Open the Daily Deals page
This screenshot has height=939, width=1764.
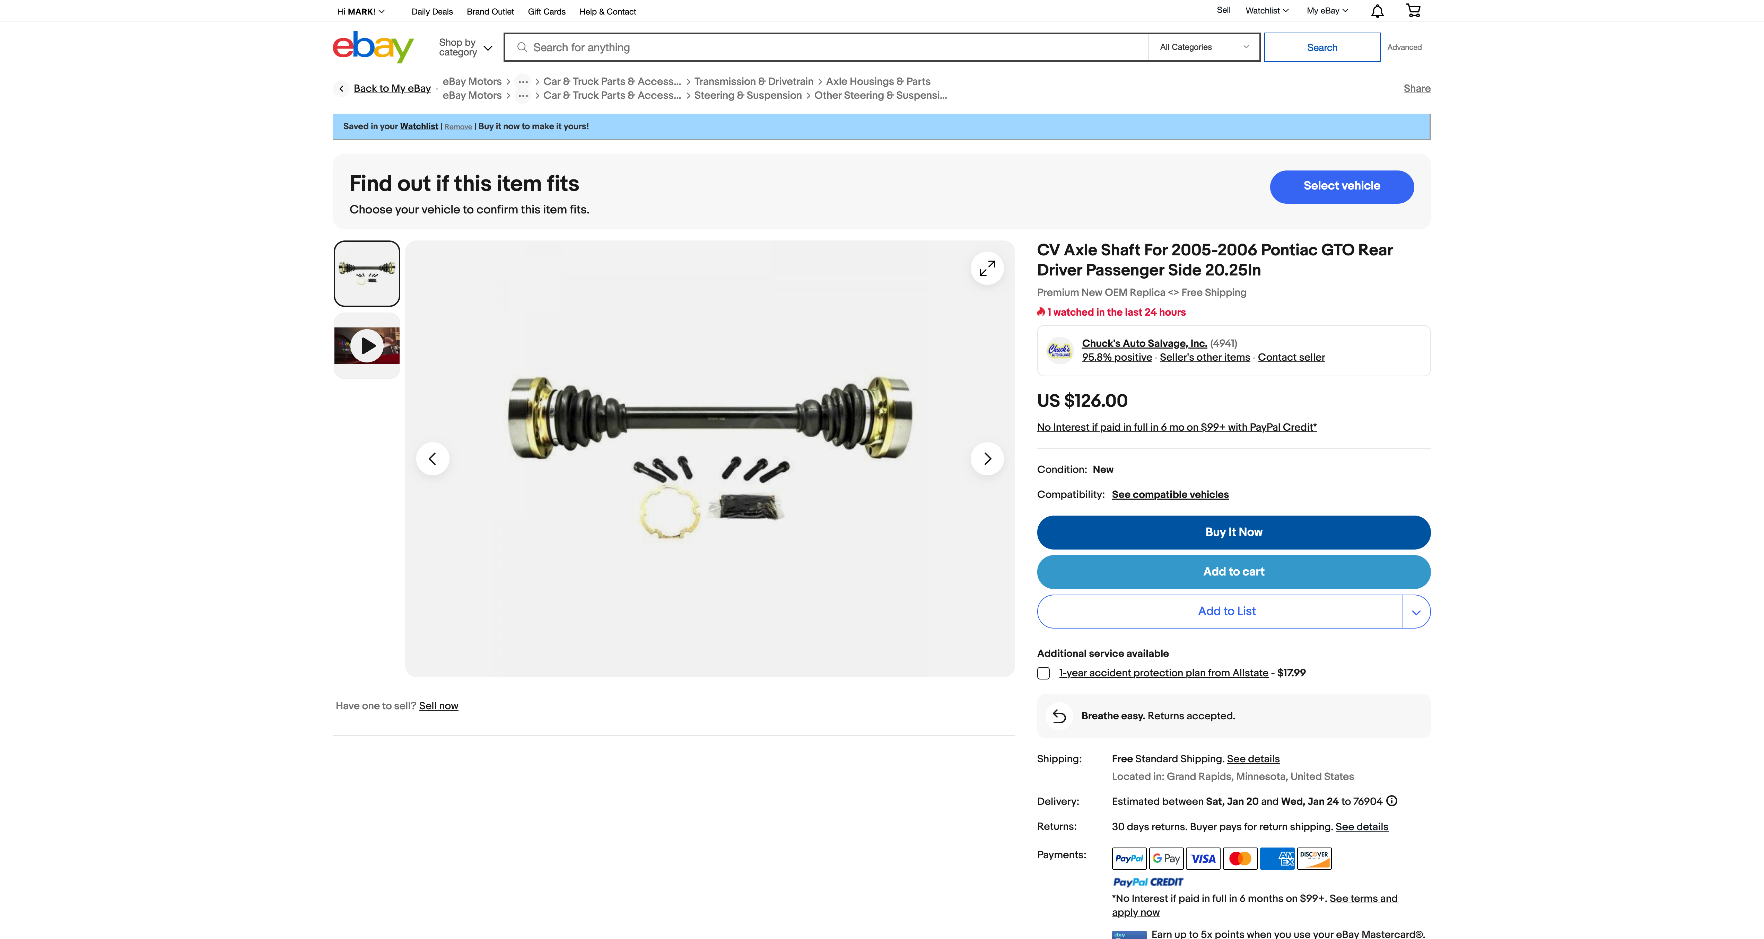pyautogui.click(x=432, y=12)
